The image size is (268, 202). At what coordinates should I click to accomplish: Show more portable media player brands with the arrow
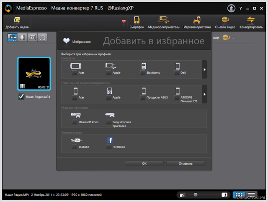(204, 94)
